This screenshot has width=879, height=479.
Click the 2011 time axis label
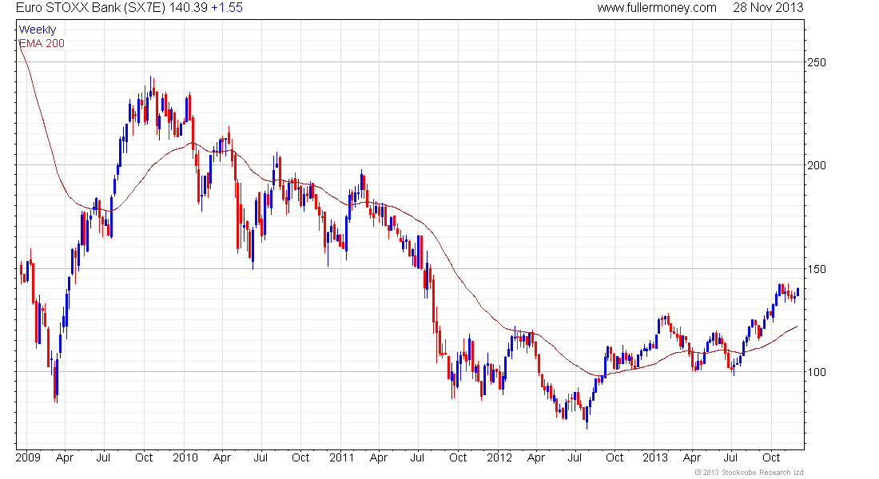click(x=341, y=457)
